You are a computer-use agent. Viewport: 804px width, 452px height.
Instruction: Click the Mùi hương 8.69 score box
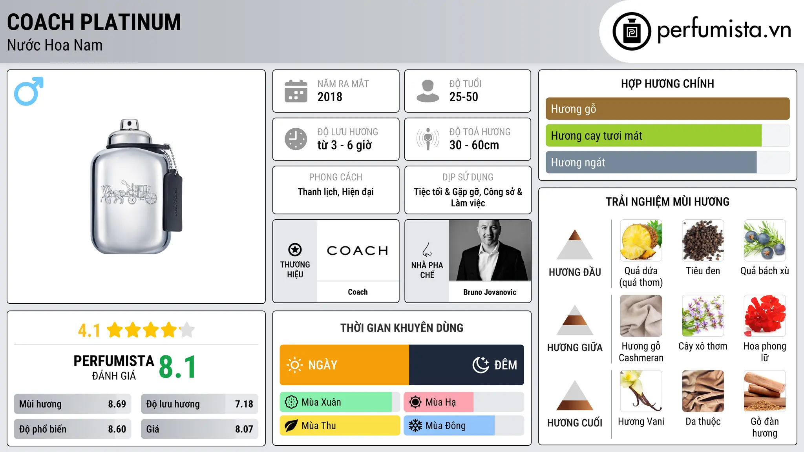[x=73, y=404]
